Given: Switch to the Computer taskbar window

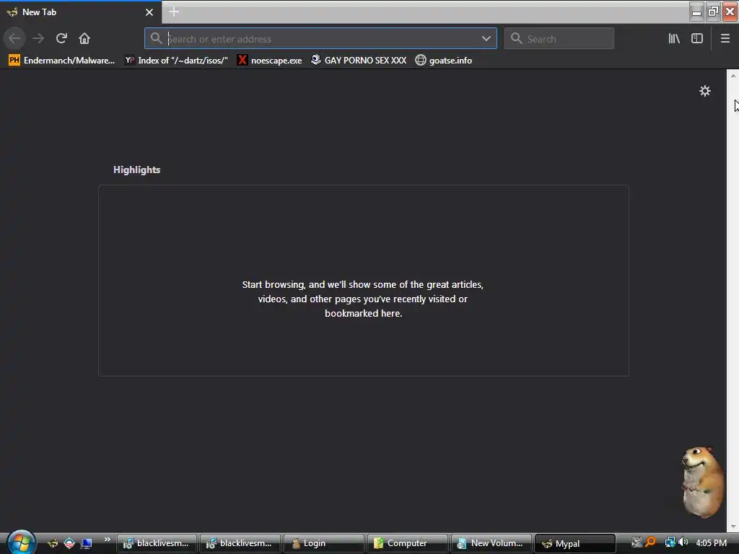Looking at the screenshot, I should 407,543.
